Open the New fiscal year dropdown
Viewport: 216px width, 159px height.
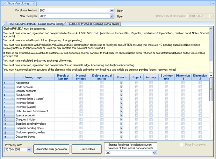pos(112,16)
